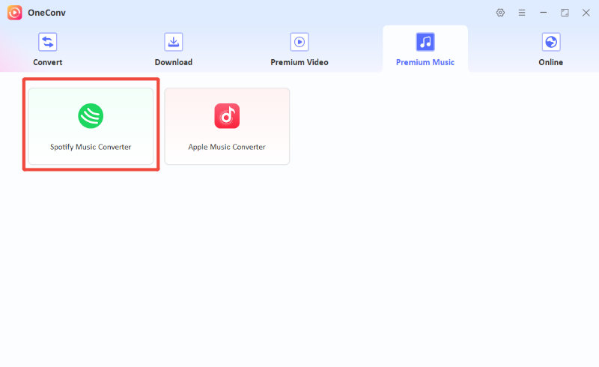Close the OneConv window
599x367 pixels.
click(x=586, y=13)
